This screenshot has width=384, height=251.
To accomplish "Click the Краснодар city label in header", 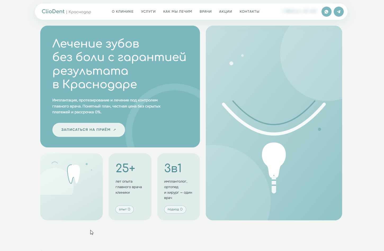I will [x=80, y=12].
